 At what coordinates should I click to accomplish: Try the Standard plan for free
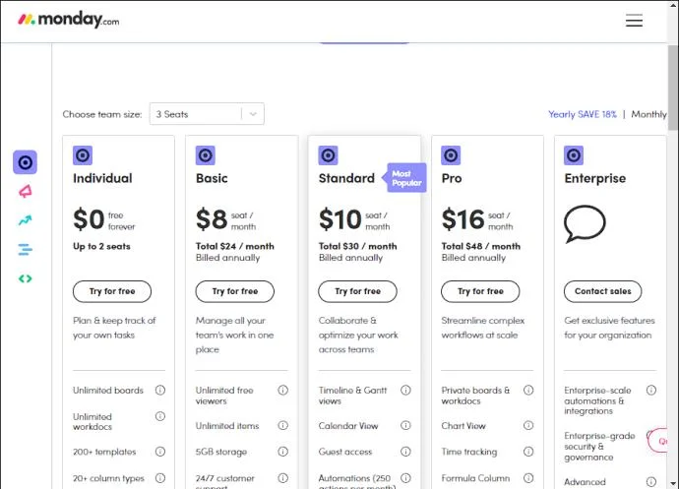click(x=357, y=291)
